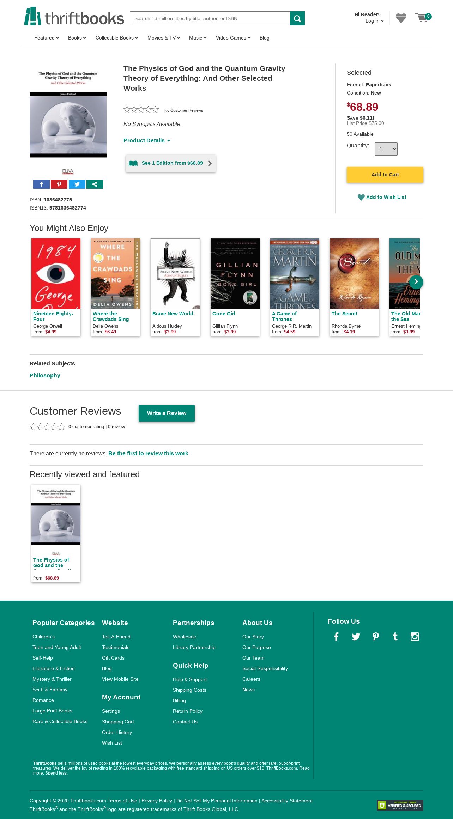Click the GoDaddy Verified & Secured badge
The height and width of the screenshot is (819, 453).
(x=400, y=805)
